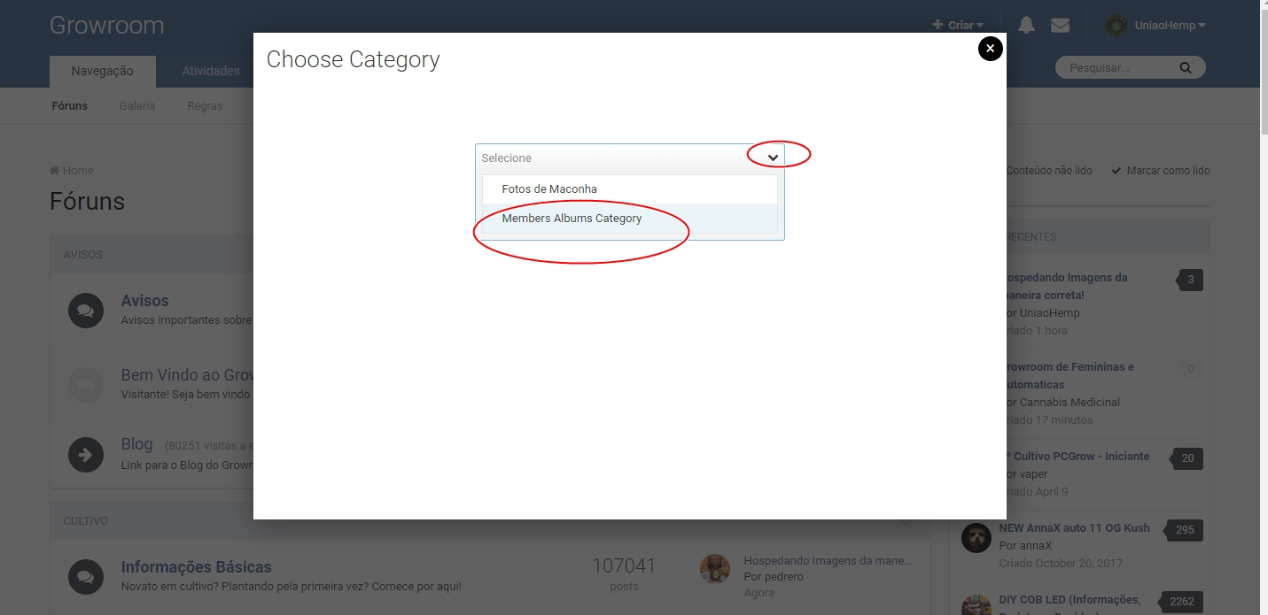1268x615 pixels.
Task: Click the Choose Category dialog title
Action: (354, 59)
